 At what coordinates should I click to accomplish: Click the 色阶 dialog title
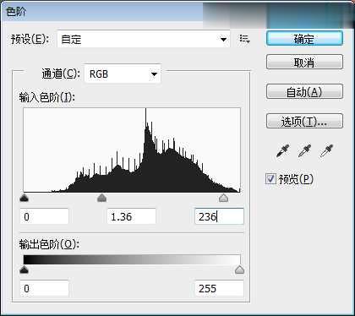point(16,12)
